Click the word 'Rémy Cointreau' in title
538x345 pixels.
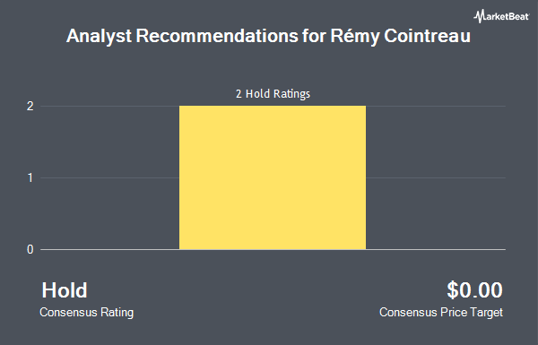[x=400, y=36]
